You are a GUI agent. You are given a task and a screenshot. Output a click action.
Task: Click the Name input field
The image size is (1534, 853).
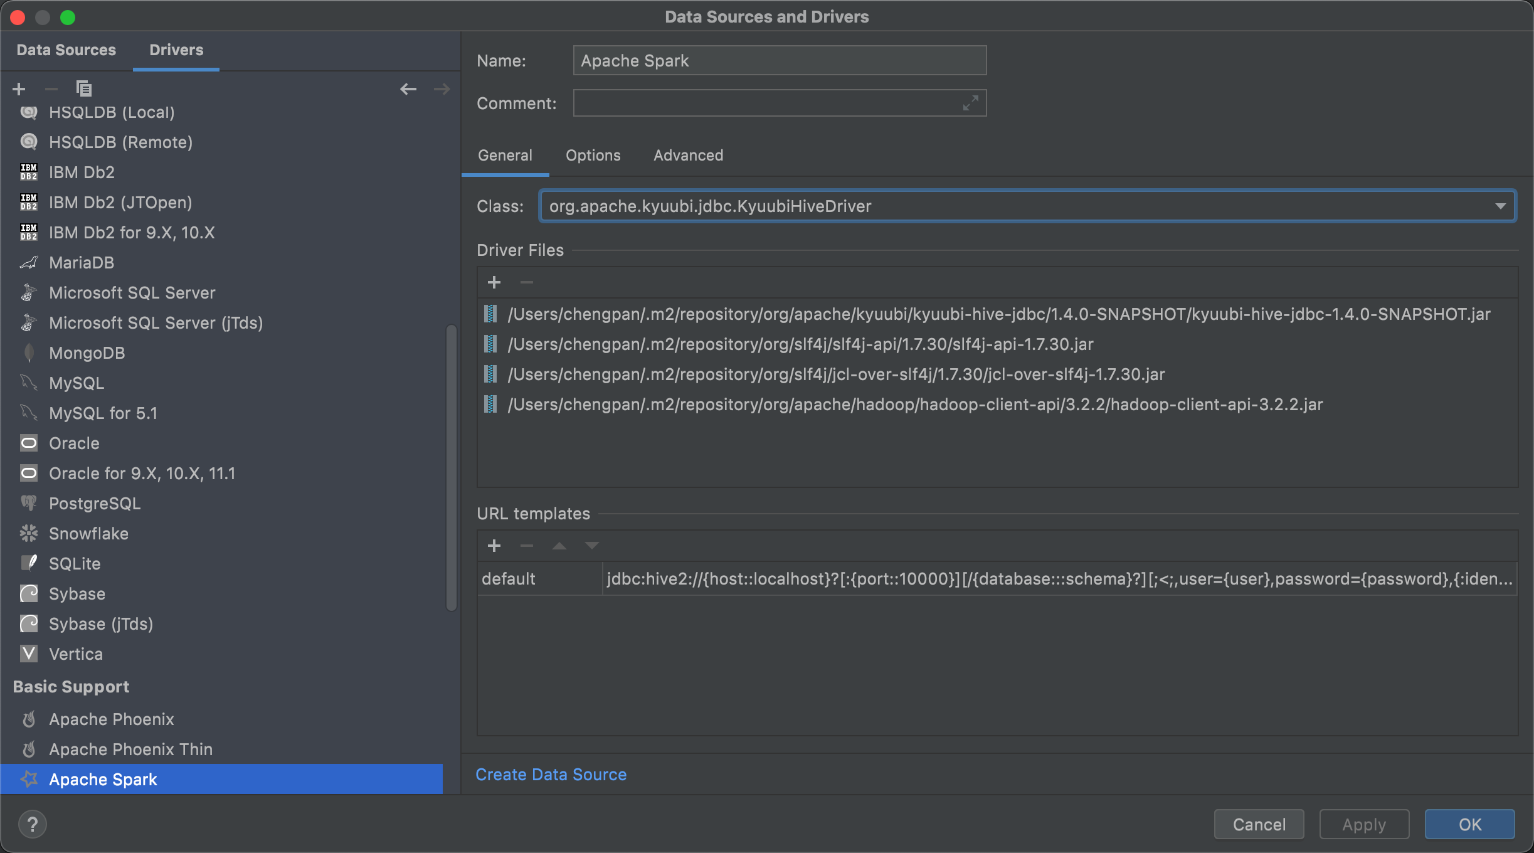pyautogui.click(x=779, y=61)
